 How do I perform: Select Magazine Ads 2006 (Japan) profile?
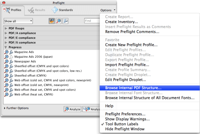33,57
